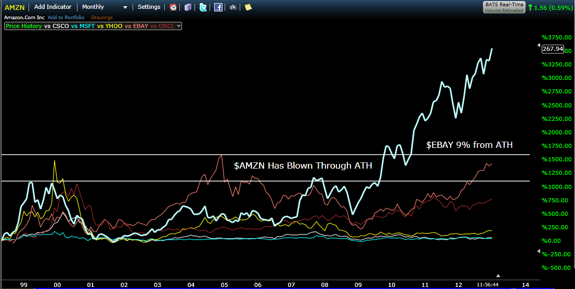Click the green up-arrow price change icon

coord(530,7)
